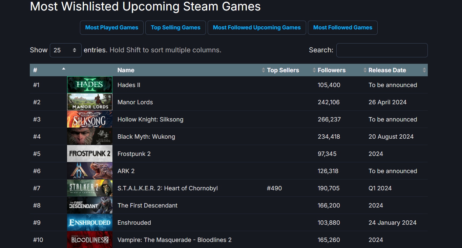The height and width of the screenshot is (248, 462).
Task: Select the 24 January 2024 release date
Action: [x=393, y=223]
